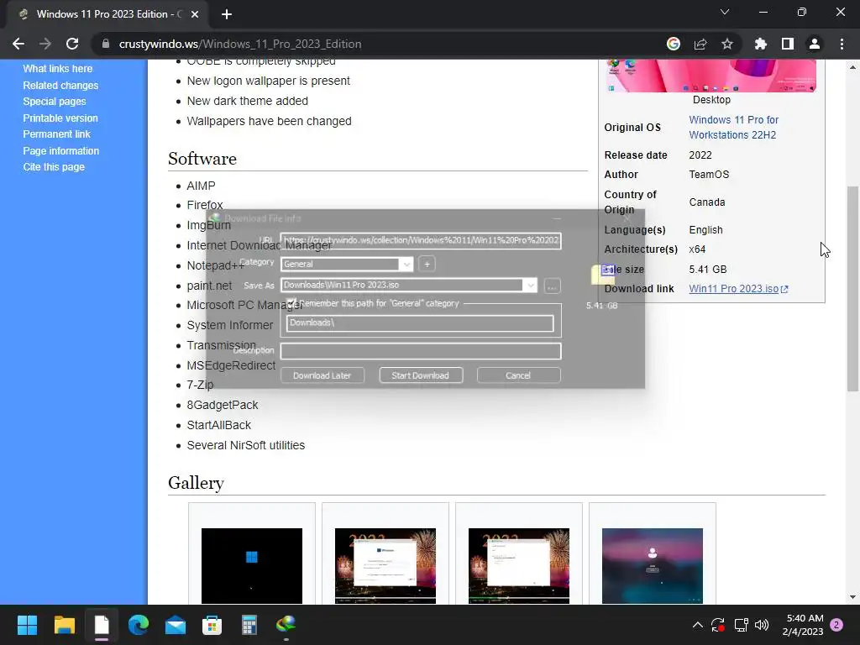The height and width of the screenshot is (645, 860).
Task: Open Internet Download Manager taskbar icon
Action: 286,624
